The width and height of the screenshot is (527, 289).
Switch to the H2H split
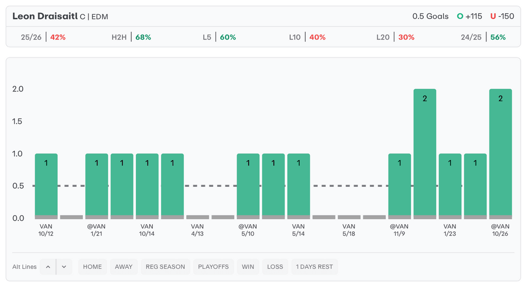131,37
